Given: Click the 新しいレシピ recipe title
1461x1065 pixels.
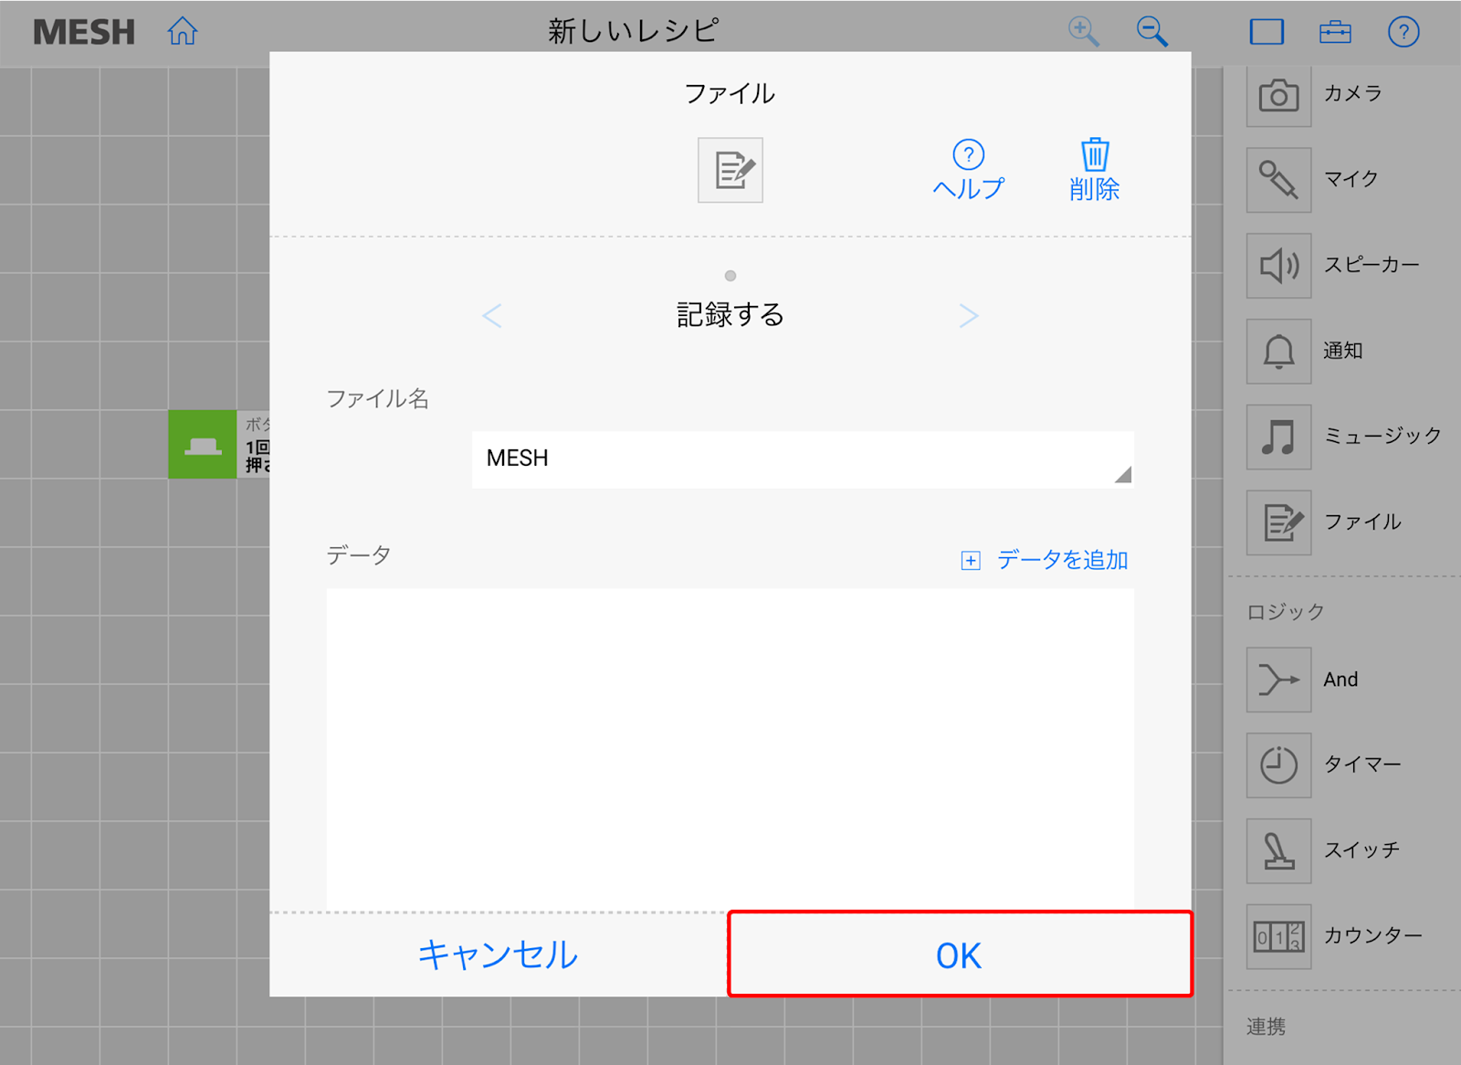Looking at the screenshot, I should coord(633,31).
